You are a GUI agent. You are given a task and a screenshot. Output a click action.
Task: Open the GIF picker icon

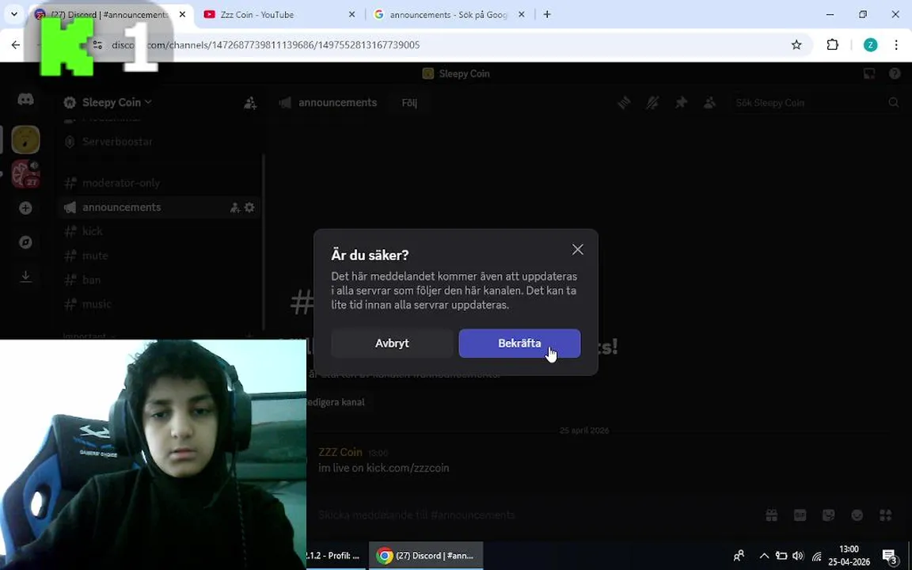coord(800,515)
